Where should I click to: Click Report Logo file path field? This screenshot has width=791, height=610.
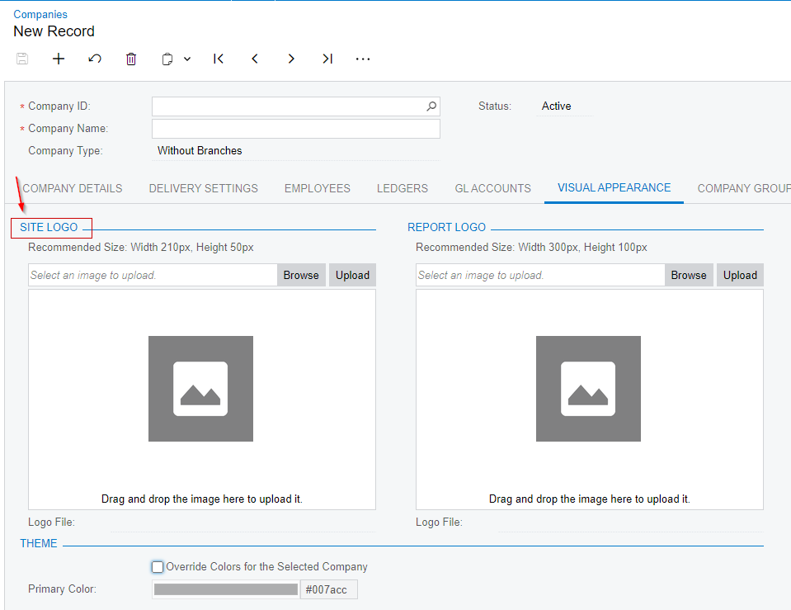click(x=540, y=275)
